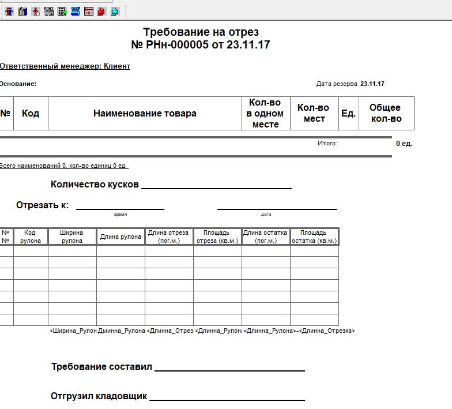This screenshot has width=452, height=409.
Task: Click the 'Ответственный менеджер: Клиент' link
Action: [65, 66]
